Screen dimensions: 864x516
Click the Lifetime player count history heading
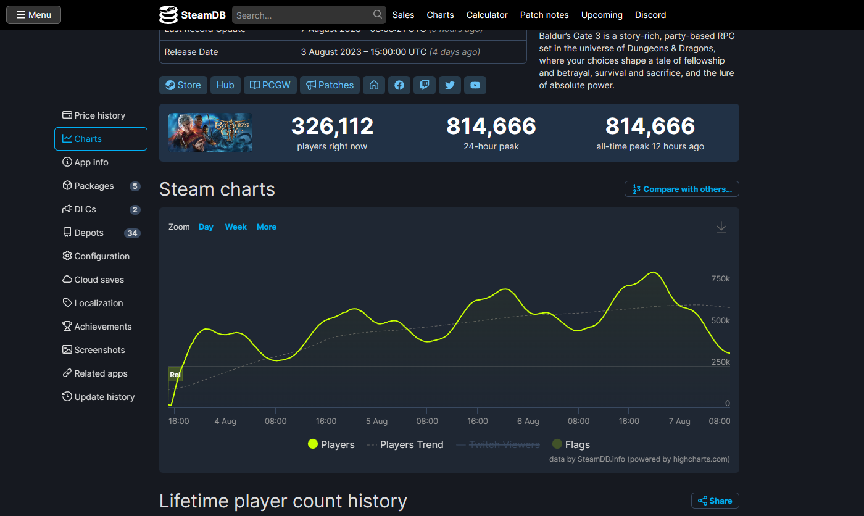(283, 501)
